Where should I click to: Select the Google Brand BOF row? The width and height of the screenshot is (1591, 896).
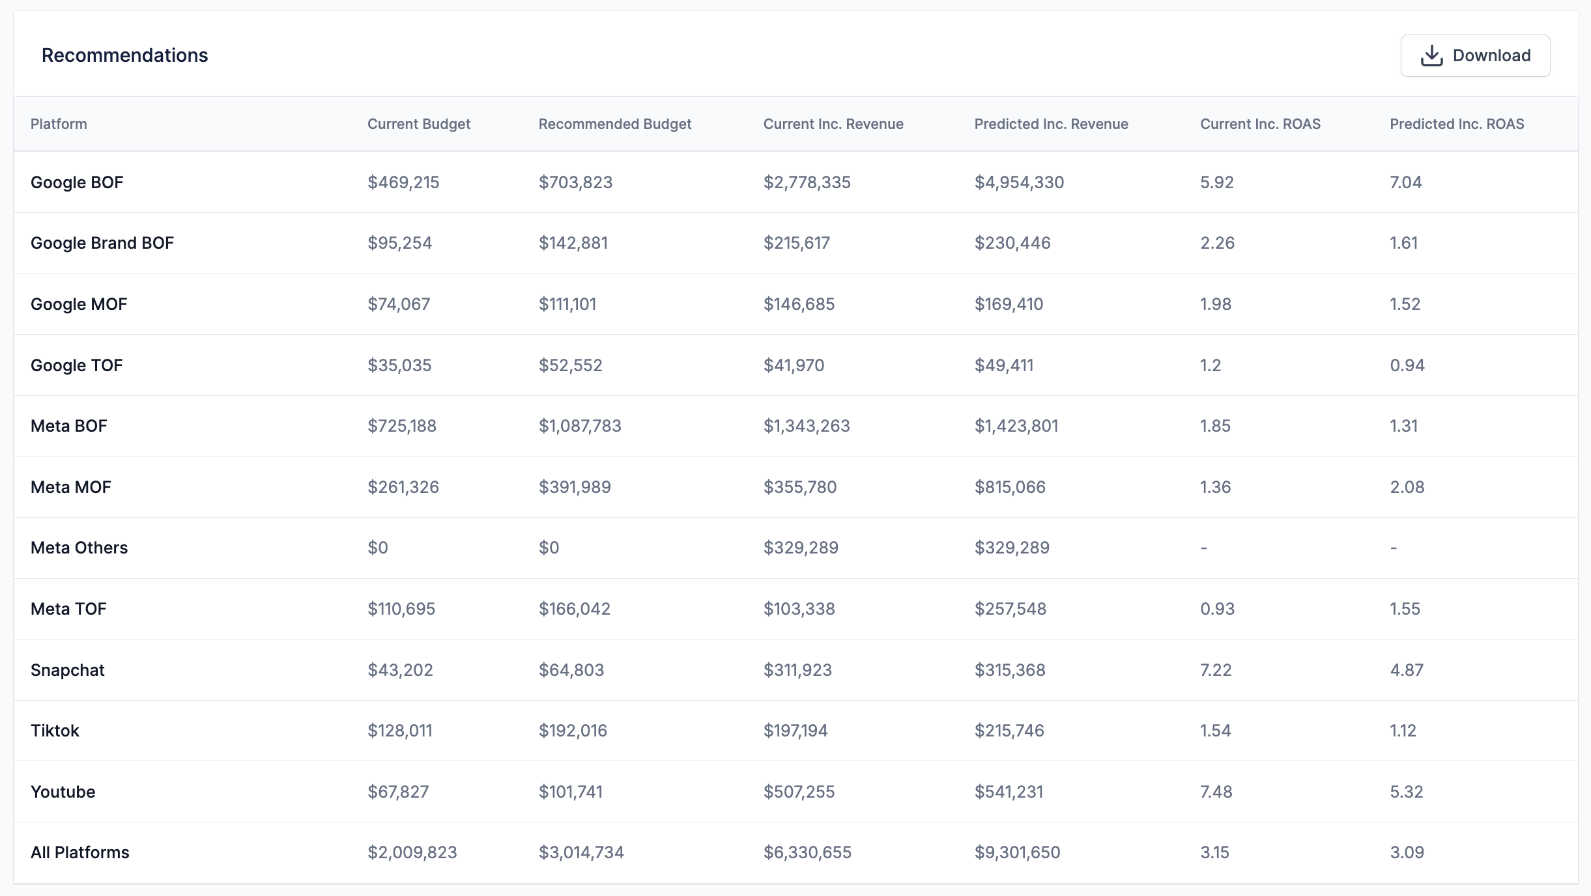pyautogui.click(x=102, y=243)
